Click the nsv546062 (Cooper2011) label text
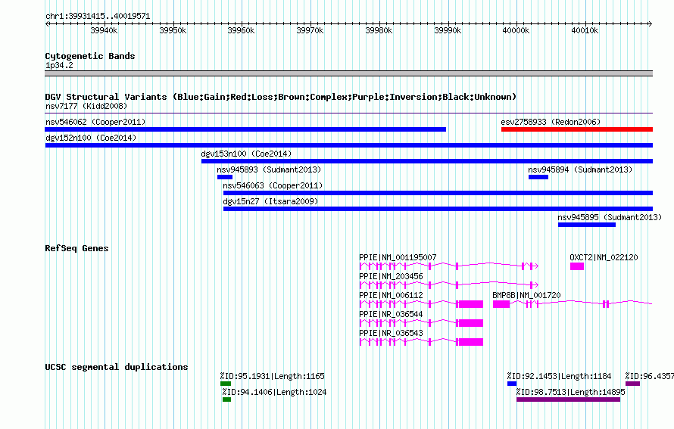This screenshot has width=674, height=429. pos(95,122)
